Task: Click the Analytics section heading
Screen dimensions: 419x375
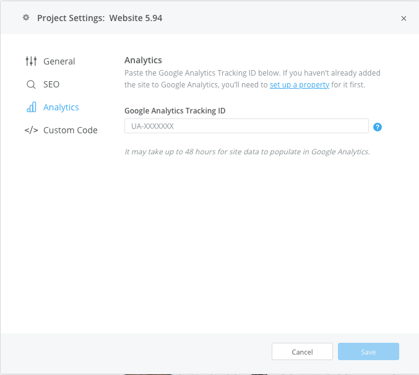Action: 143,60
